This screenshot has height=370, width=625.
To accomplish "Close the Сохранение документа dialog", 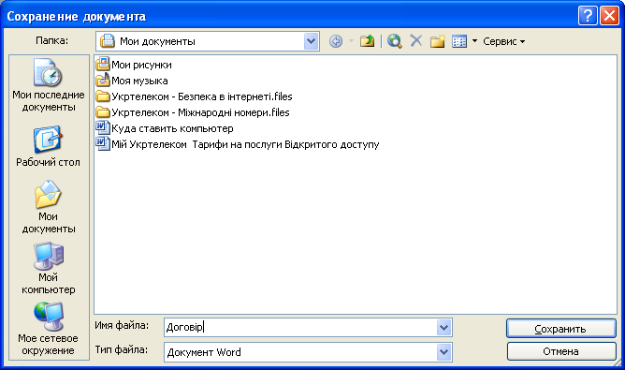I will 609,16.
